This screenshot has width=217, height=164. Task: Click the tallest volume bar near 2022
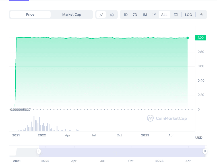coord(34,123)
